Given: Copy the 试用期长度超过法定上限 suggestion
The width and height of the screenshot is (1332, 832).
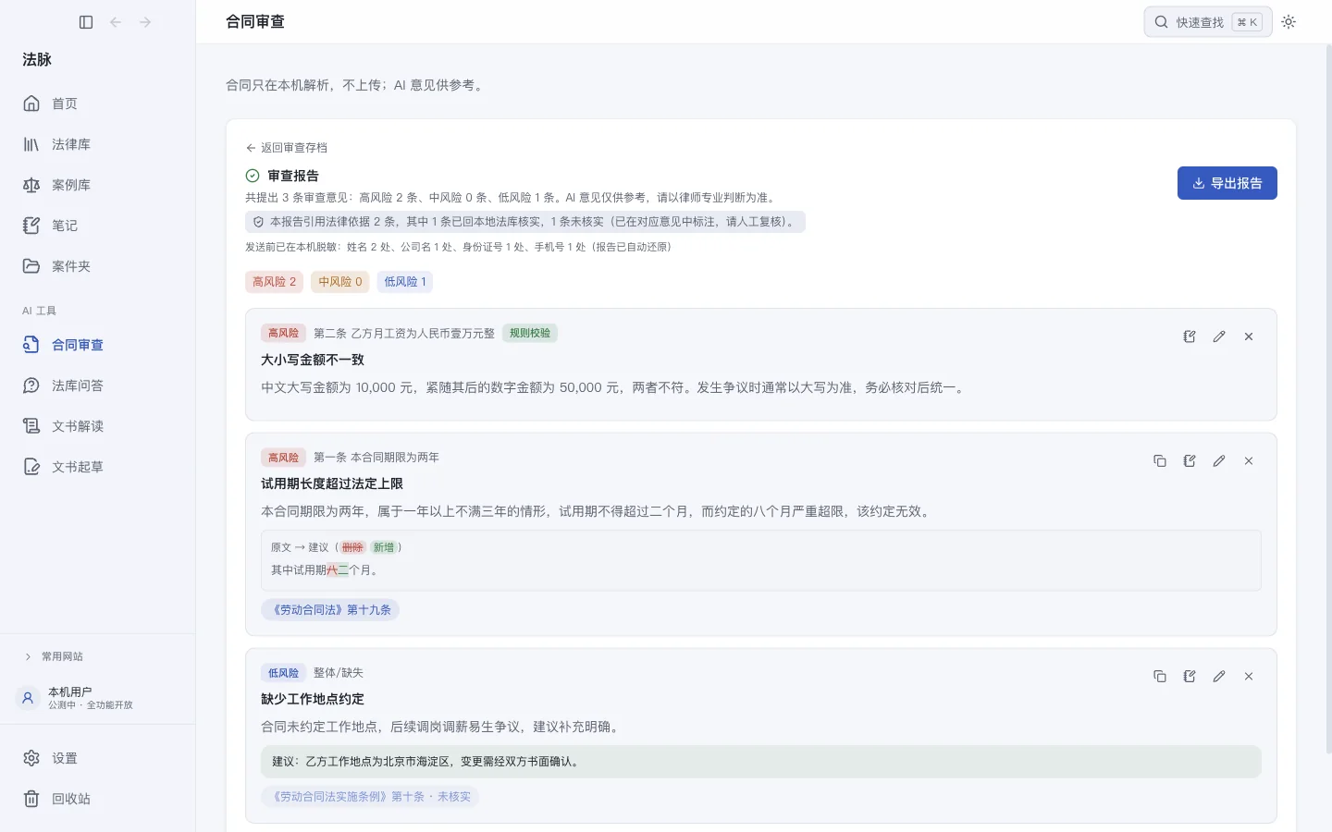Looking at the screenshot, I should click(1160, 460).
